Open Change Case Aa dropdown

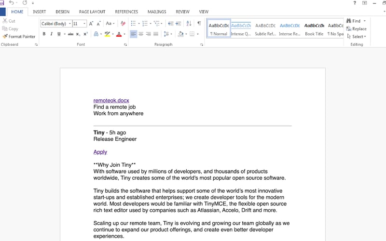tap(110, 24)
